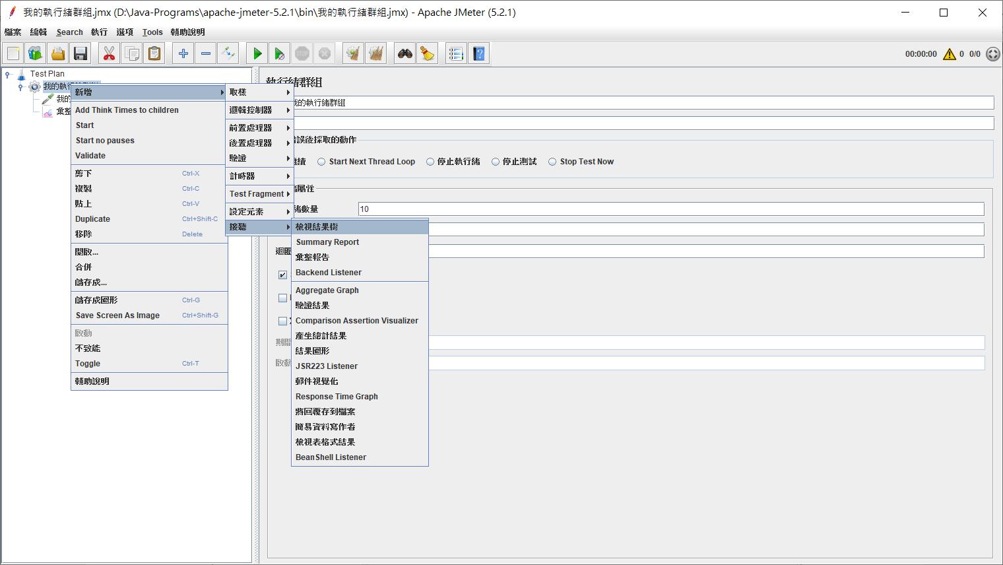Click Duplicate in context menu

tap(149, 219)
